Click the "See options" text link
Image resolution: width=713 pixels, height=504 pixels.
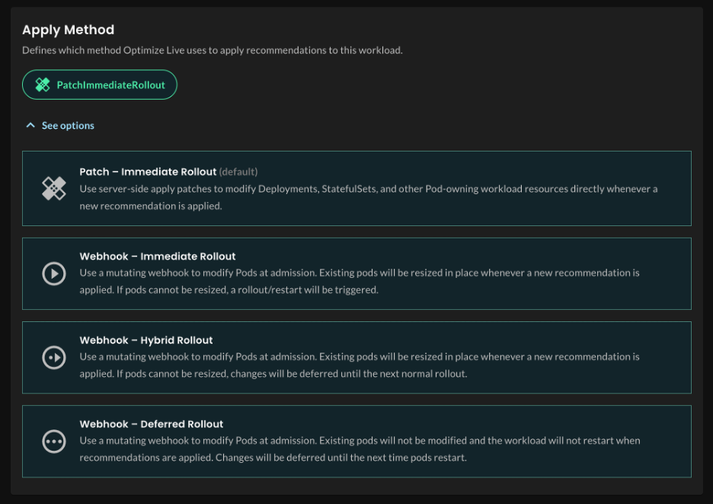tap(68, 126)
